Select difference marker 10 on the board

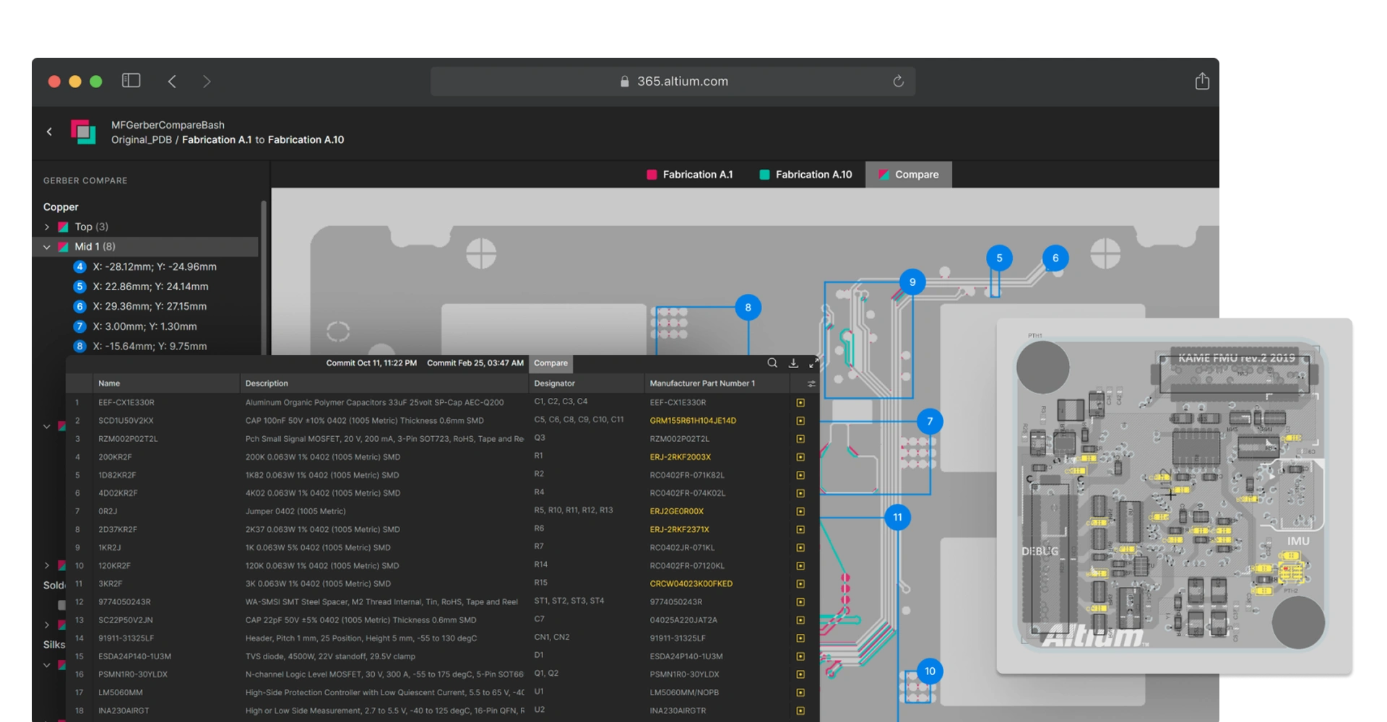click(x=930, y=671)
